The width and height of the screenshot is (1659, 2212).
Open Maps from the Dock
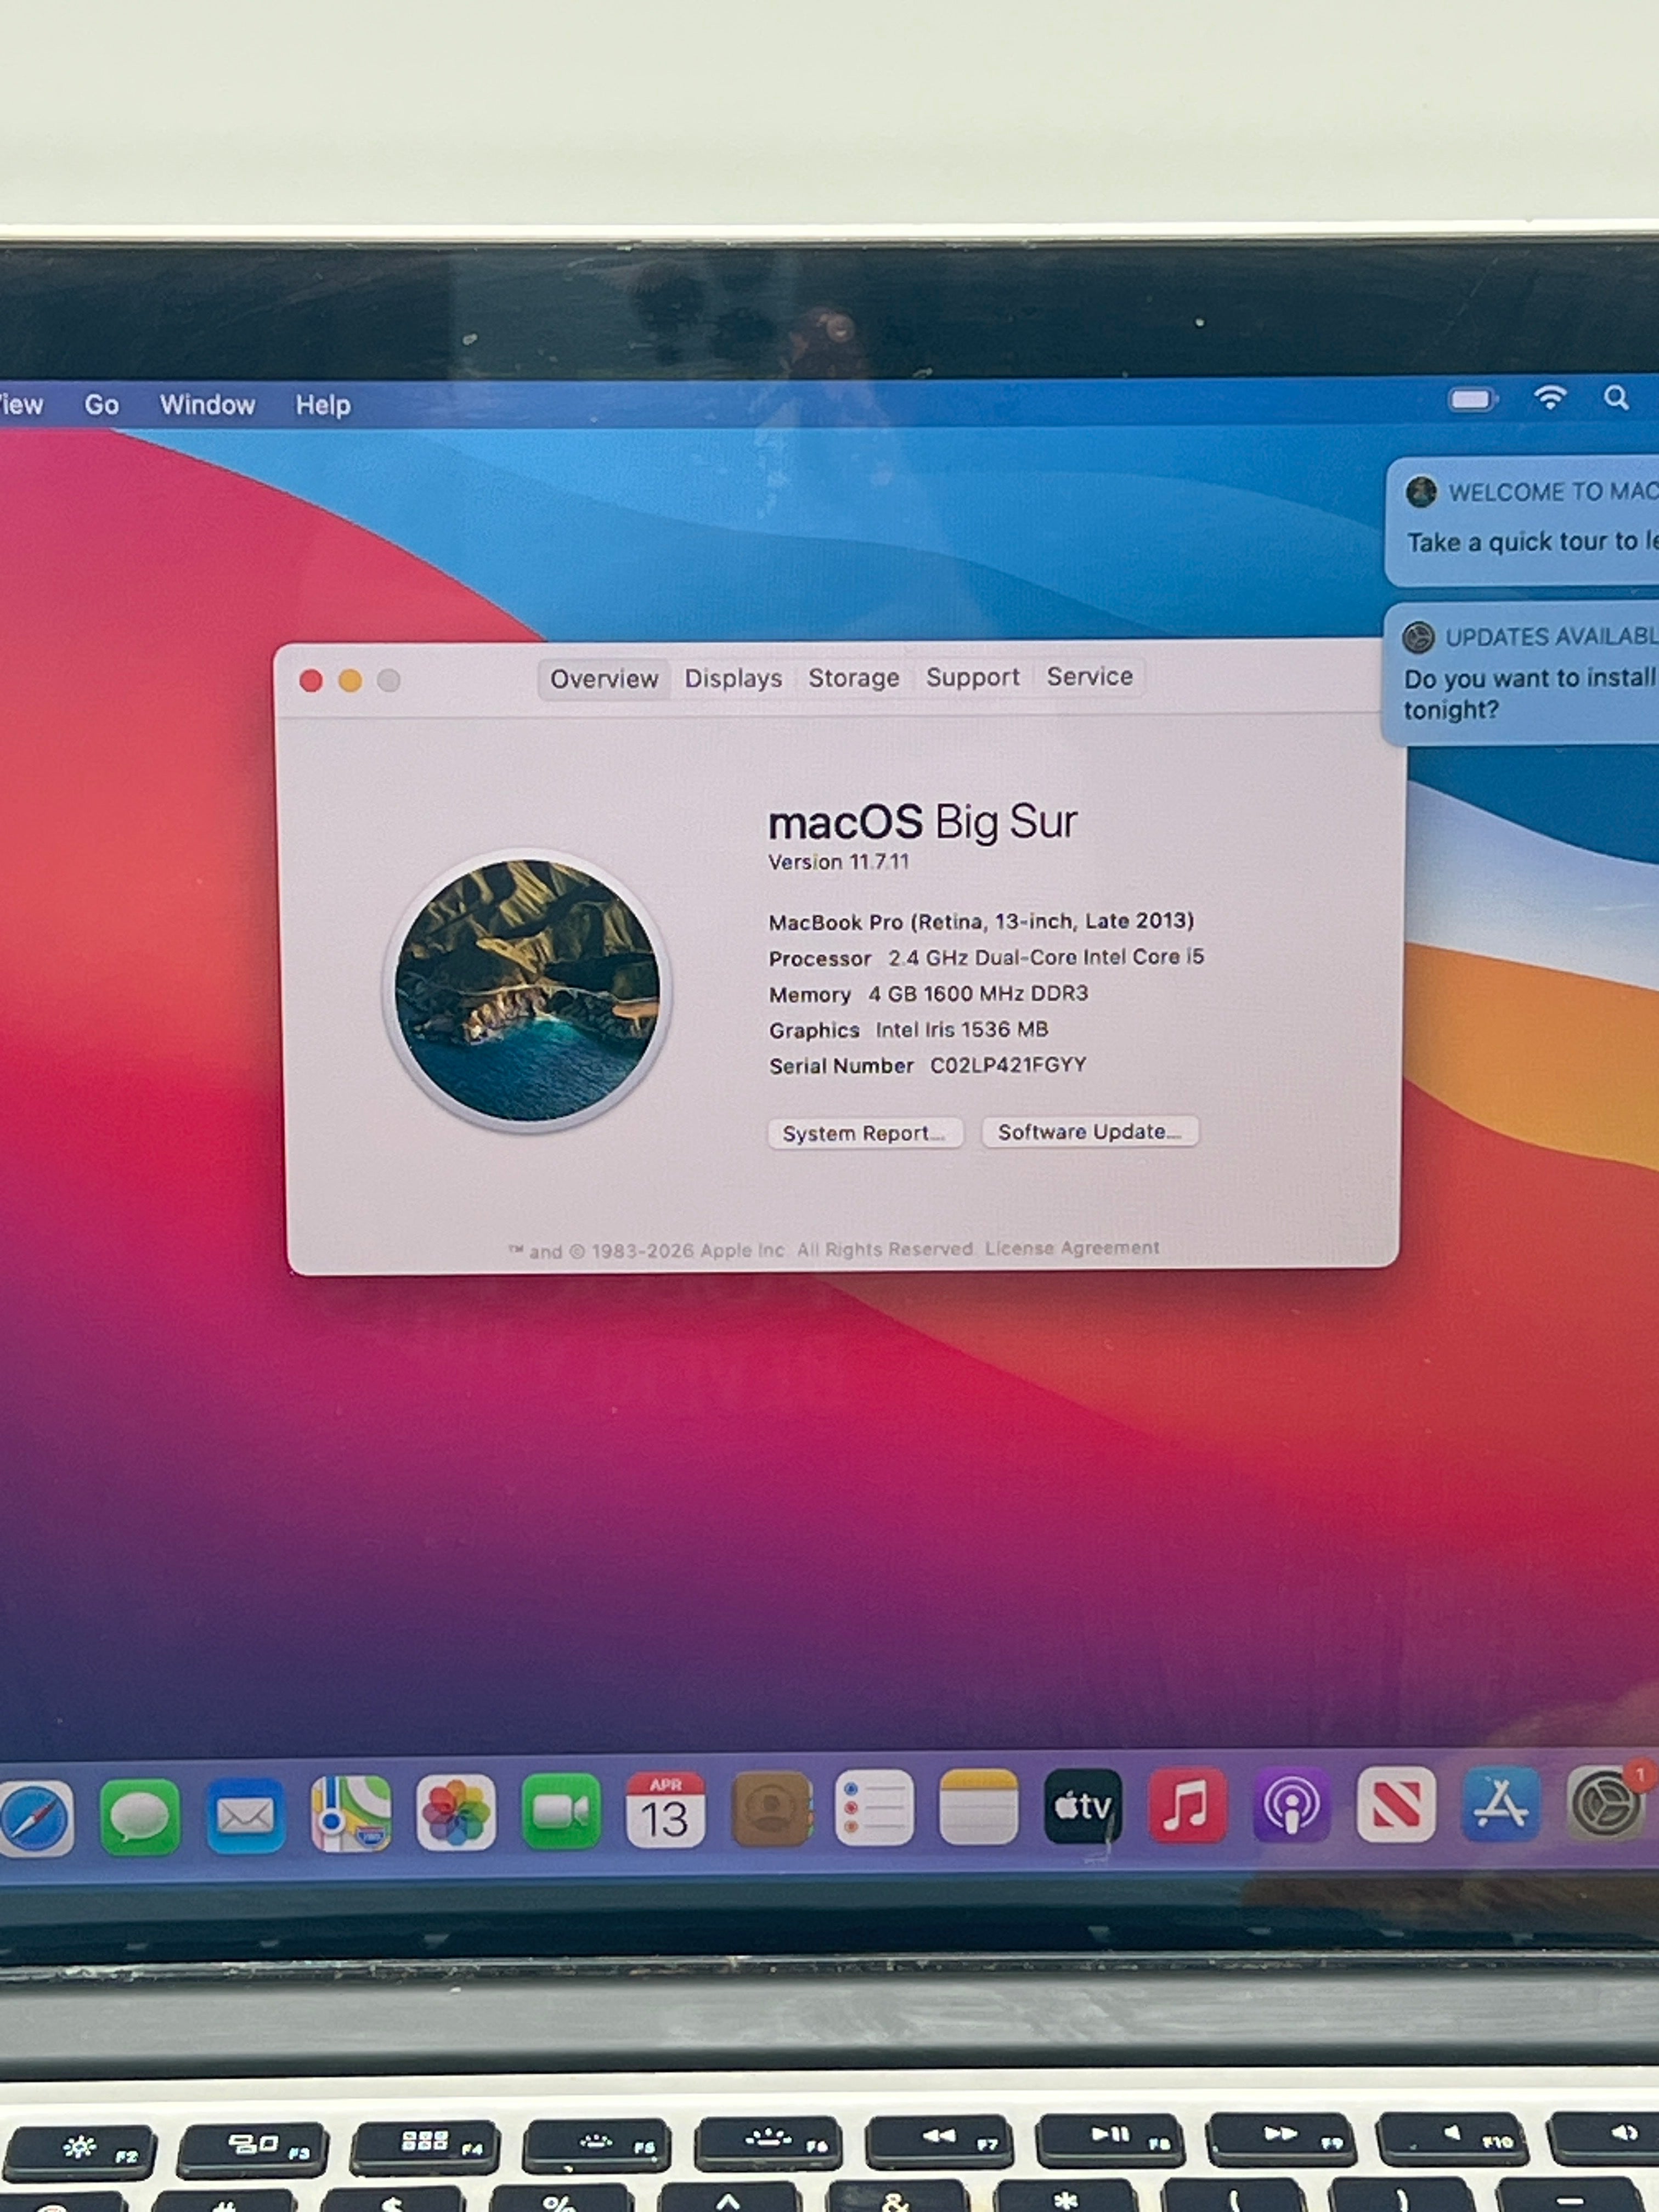point(351,1813)
